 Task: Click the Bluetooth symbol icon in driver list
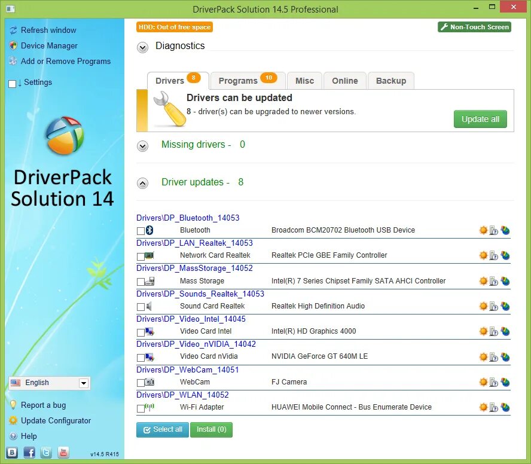(149, 230)
